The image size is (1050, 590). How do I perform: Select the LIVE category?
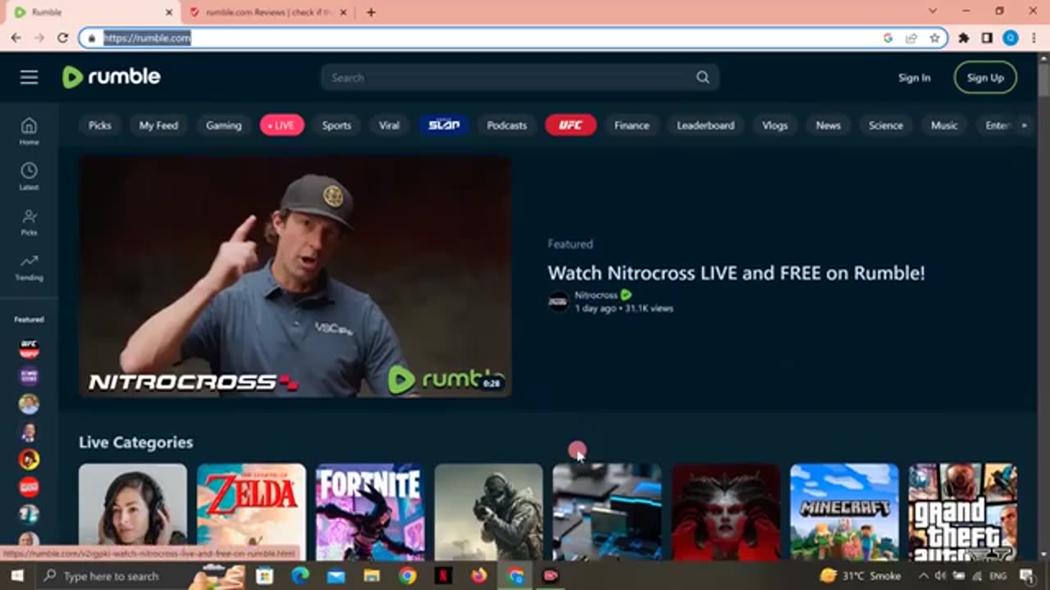(282, 125)
